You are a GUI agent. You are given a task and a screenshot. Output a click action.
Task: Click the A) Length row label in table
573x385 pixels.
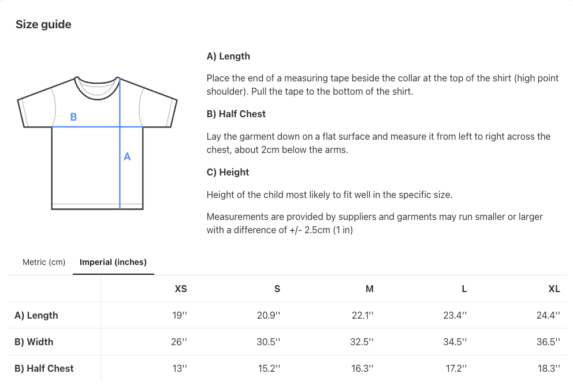(36, 315)
